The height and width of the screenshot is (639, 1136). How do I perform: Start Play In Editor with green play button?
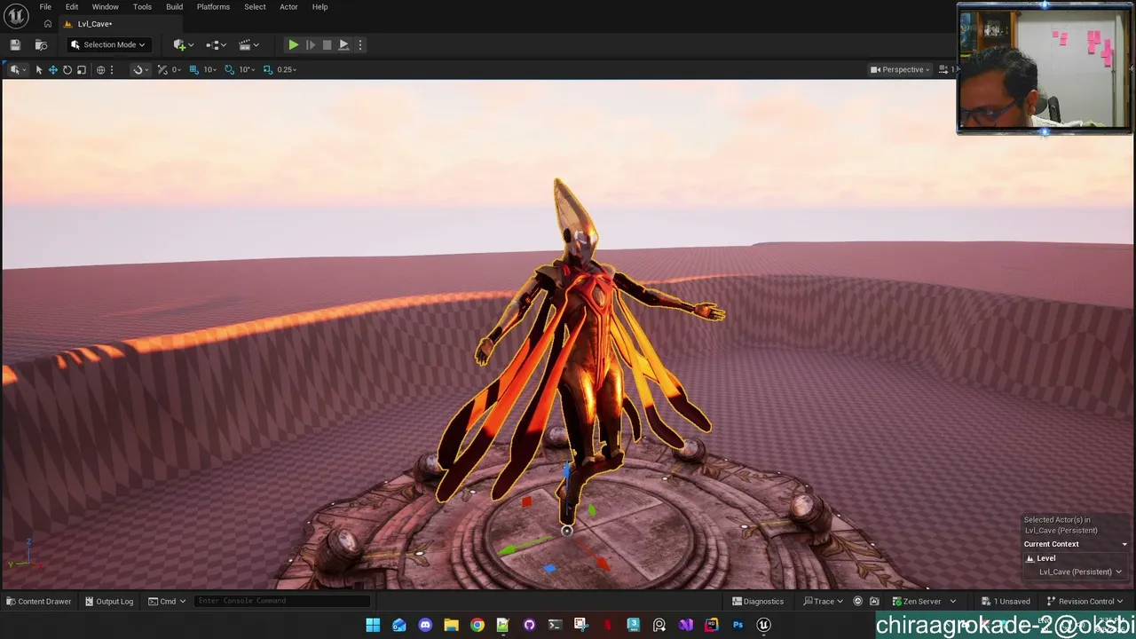click(293, 44)
